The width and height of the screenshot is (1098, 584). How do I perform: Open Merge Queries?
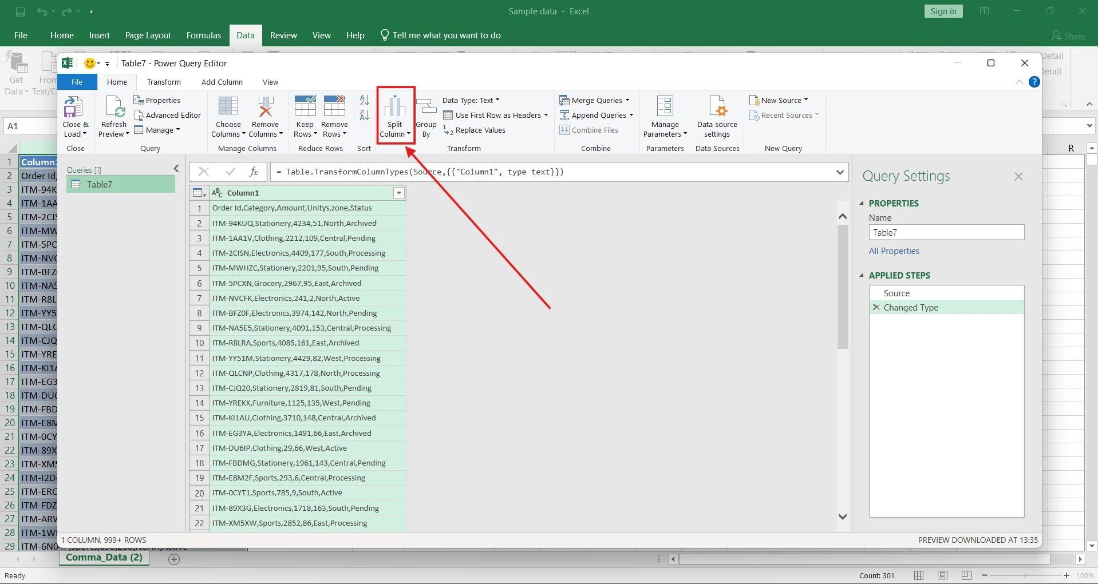(x=595, y=100)
